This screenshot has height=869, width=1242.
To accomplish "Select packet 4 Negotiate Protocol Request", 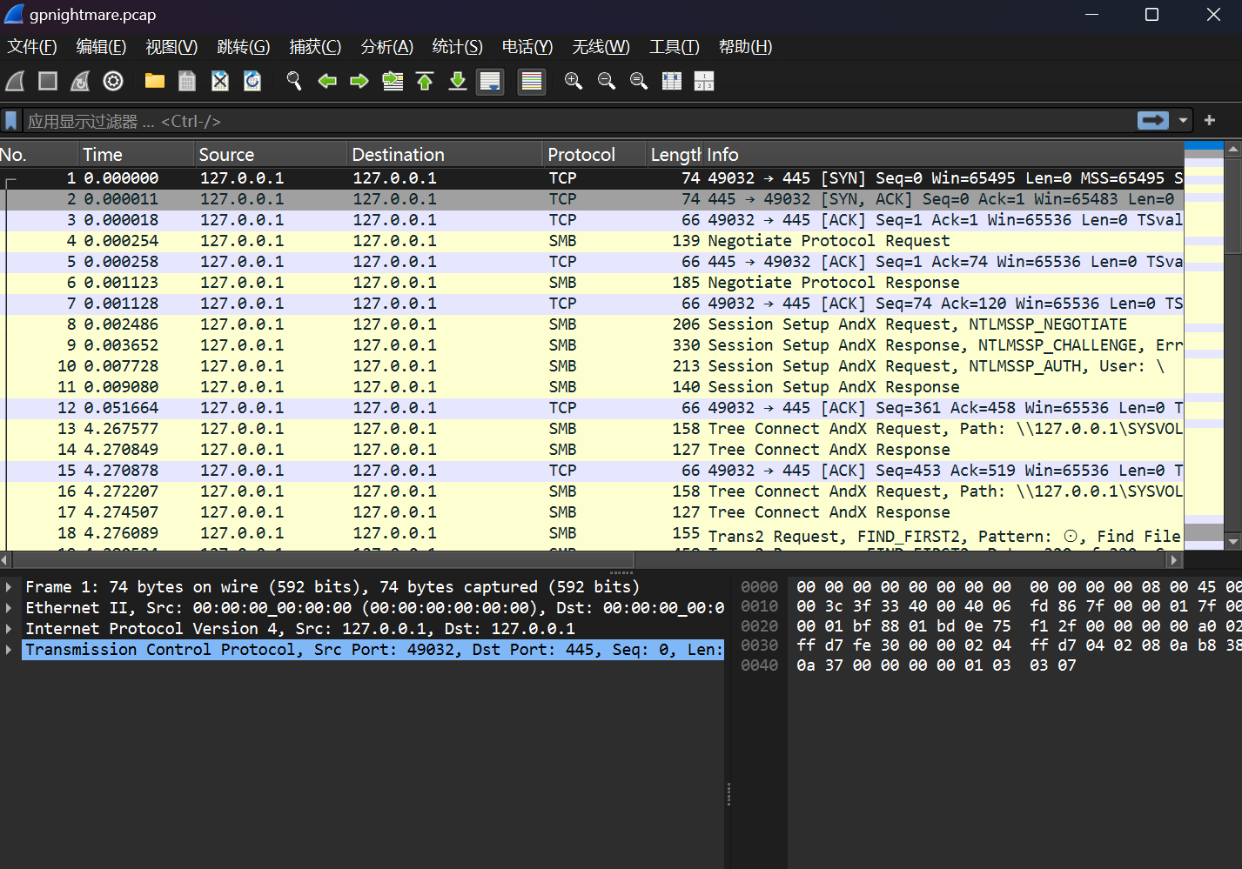I will [592, 241].
